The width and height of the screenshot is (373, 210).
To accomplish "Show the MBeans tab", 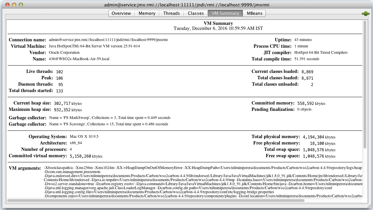I will (255, 13).
